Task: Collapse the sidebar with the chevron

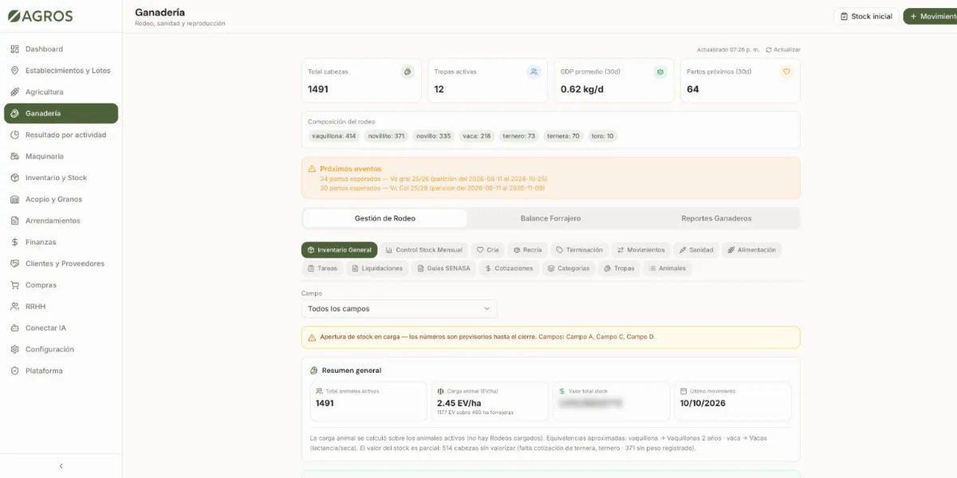Action: point(61,466)
